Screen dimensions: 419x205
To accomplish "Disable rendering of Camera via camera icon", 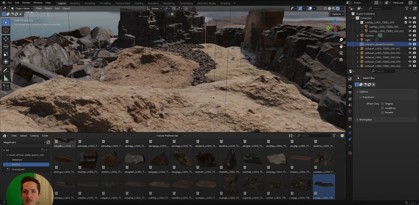I will [414, 36].
